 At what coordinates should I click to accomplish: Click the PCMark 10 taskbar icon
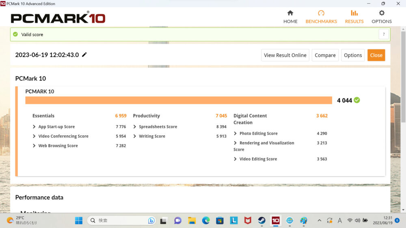tap(276, 221)
